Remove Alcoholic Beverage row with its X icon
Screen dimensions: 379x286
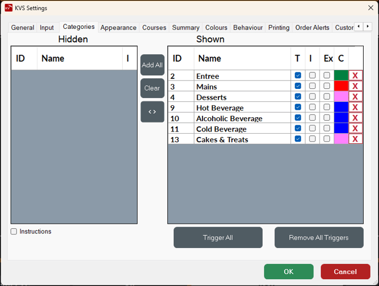click(355, 118)
